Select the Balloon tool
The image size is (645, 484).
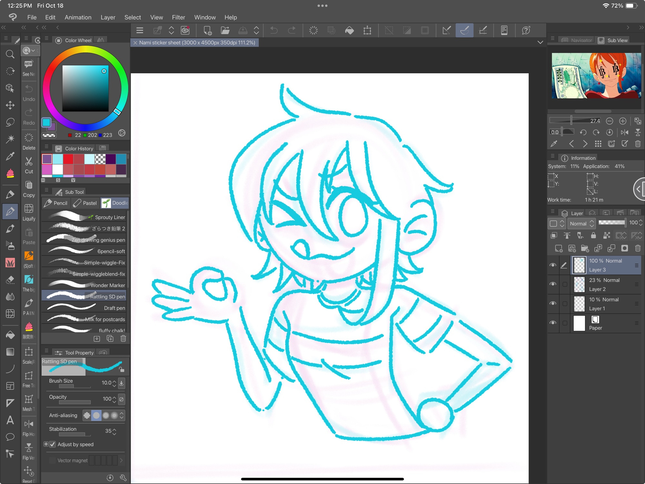(x=10, y=437)
